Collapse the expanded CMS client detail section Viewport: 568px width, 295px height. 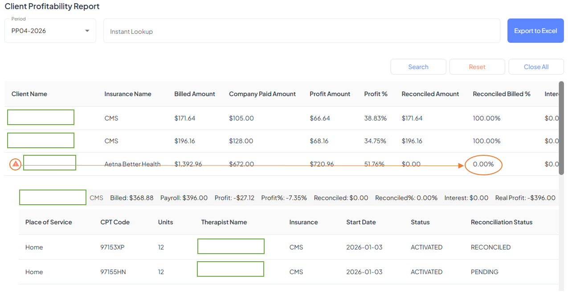tap(53, 197)
